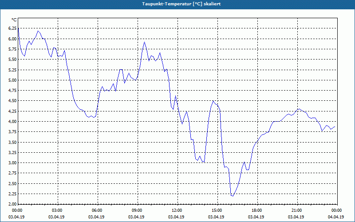Click the '21:00' time axis label
Screen dimensions: 355x222
[296, 210]
